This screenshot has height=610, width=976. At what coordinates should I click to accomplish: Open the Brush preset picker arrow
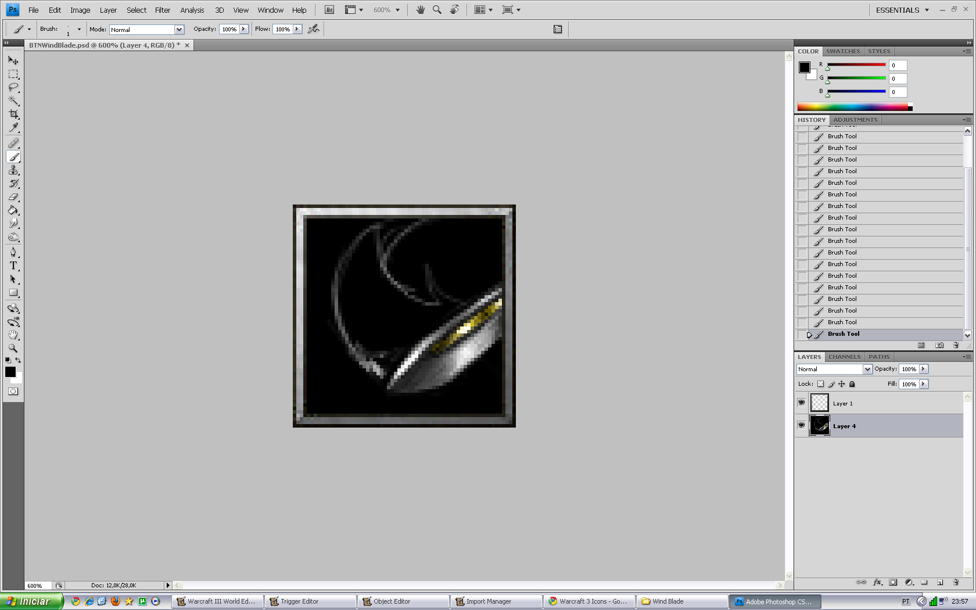[79, 29]
